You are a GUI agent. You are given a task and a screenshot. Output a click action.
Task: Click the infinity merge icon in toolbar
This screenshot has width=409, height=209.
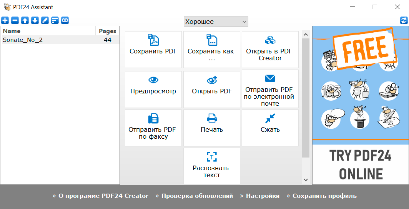pyautogui.click(x=65, y=20)
